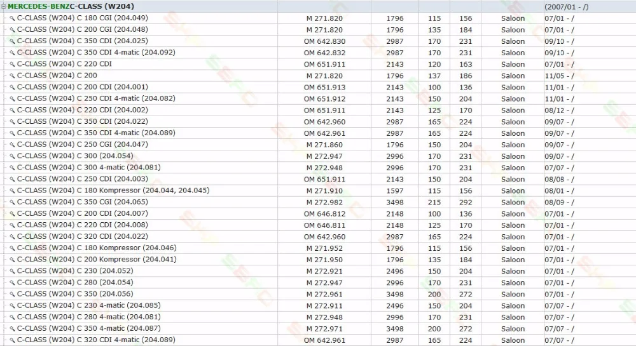Click magnifier icon beside C 300 (204.054)
Screen dimensions: 636x346
pyautogui.click(x=12, y=156)
